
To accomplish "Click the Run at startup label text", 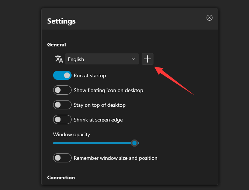I will click(90, 75).
